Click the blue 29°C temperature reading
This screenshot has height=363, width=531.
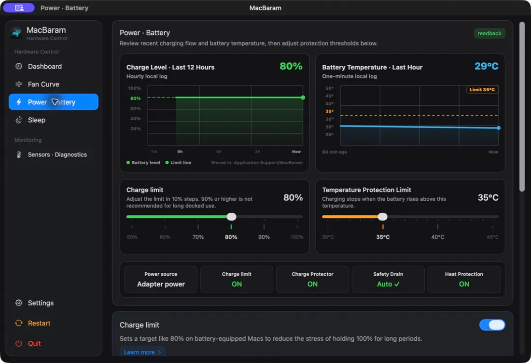486,66
